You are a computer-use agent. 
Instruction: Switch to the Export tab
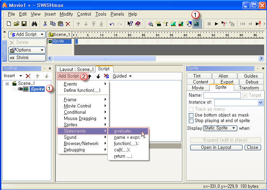click(227, 82)
